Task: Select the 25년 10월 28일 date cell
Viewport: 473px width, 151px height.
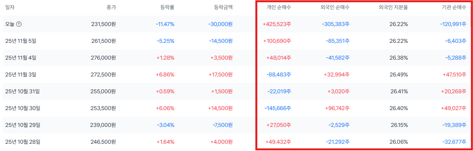Action: click(23, 142)
